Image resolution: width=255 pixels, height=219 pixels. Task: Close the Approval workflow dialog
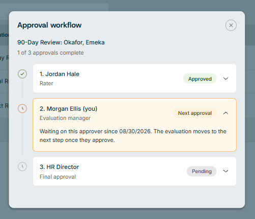pyautogui.click(x=231, y=26)
